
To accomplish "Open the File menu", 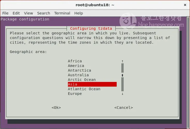I will click(5, 13).
